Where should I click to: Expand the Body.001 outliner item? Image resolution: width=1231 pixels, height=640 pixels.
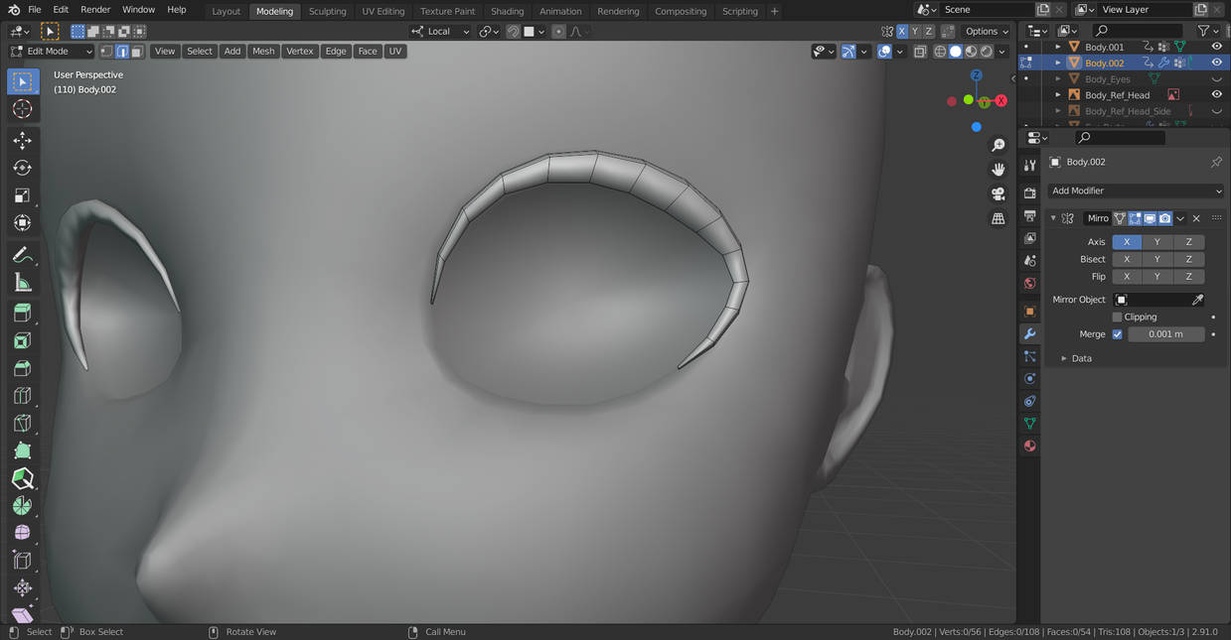(1058, 47)
